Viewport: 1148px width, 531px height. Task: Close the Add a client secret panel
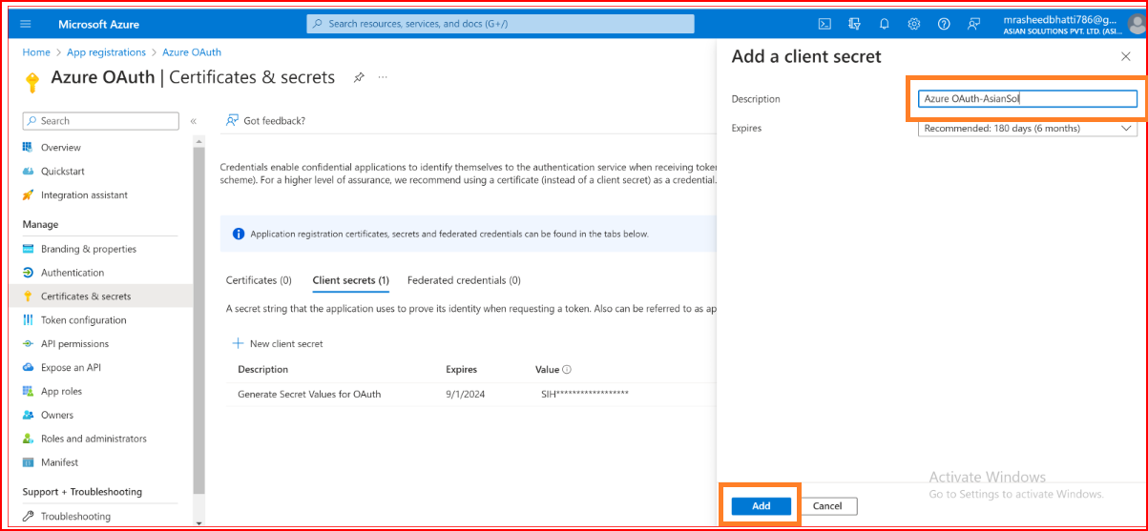point(1125,57)
